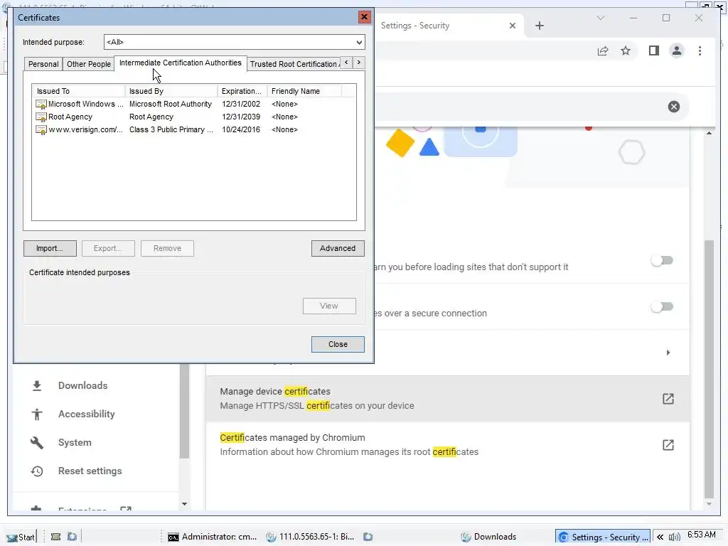728x546 pixels.
Task: Click the verisign certificate icon
Action: [x=41, y=130]
